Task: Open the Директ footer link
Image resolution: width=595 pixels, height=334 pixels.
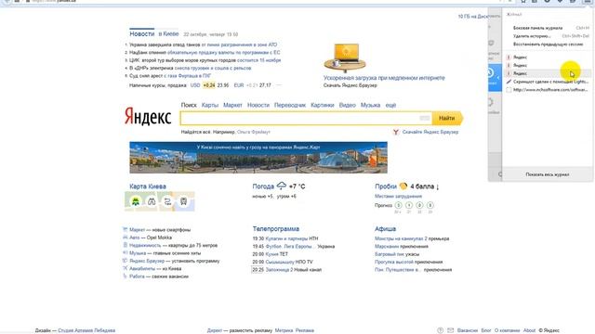Action: click(x=215, y=330)
